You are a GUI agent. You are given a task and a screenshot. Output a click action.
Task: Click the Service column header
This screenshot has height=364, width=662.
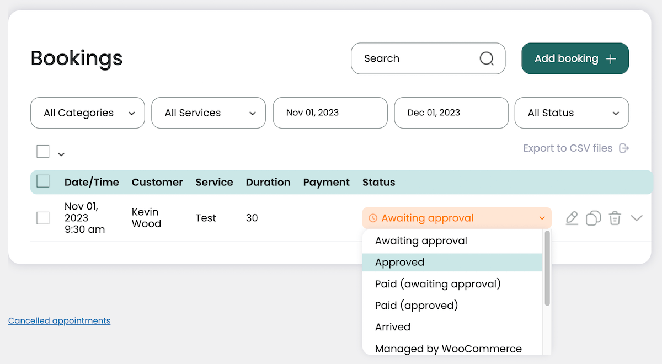(215, 183)
